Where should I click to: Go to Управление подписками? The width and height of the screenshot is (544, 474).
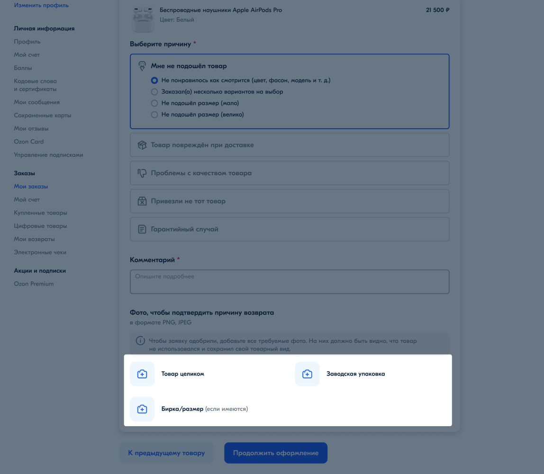tap(48, 155)
